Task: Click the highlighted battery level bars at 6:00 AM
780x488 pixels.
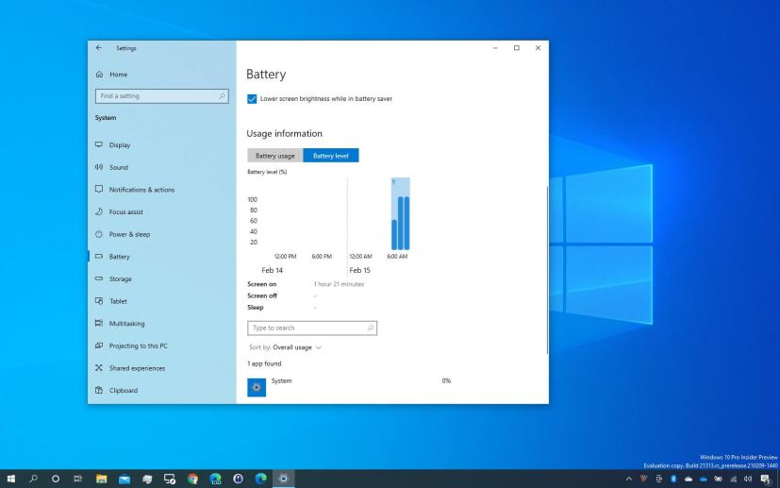Action: pos(401,214)
